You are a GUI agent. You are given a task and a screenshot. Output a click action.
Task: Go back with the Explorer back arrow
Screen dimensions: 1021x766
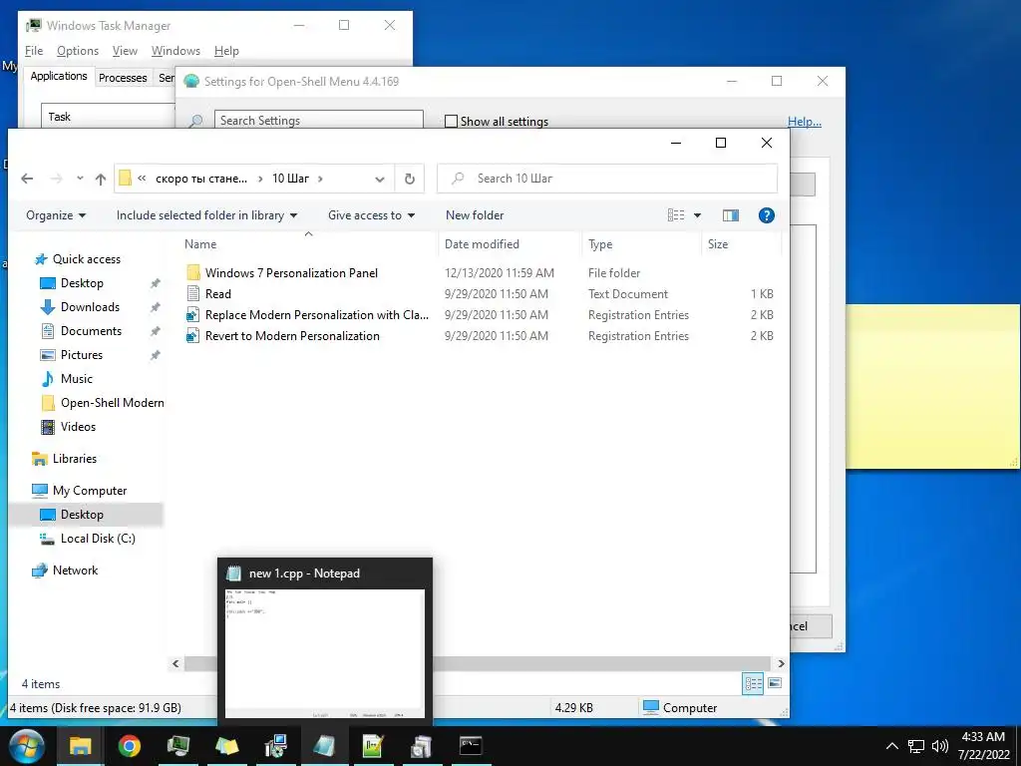[27, 179]
